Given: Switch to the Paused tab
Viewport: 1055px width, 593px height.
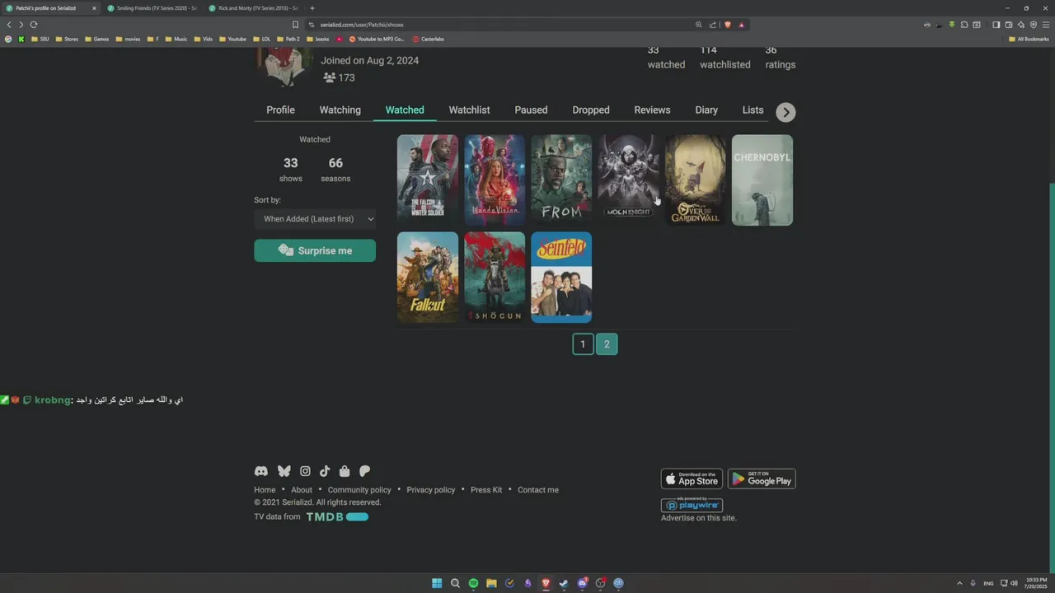Looking at the screenshot, I should click(531, 110).
